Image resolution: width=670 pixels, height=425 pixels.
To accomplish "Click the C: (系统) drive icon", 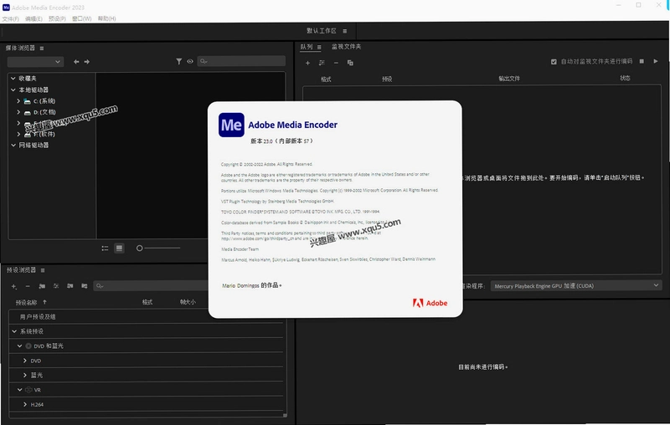I will (28, 101).
